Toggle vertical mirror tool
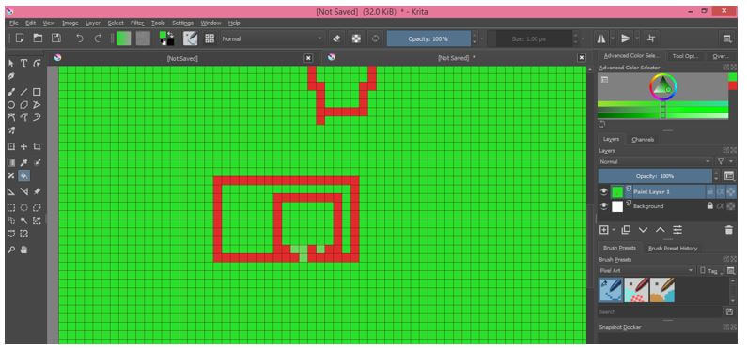The height and width of the screenshot is (348, 747). click(626, 38)
